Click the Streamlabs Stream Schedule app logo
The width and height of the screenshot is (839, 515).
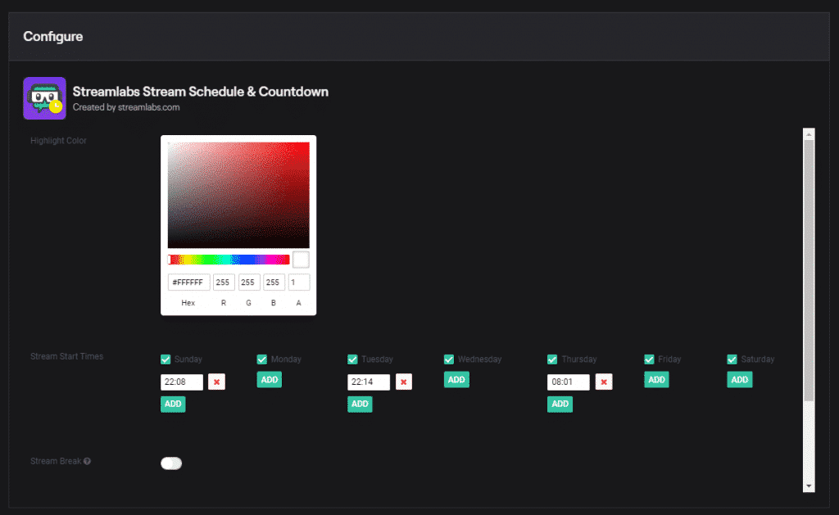point(44,97)
